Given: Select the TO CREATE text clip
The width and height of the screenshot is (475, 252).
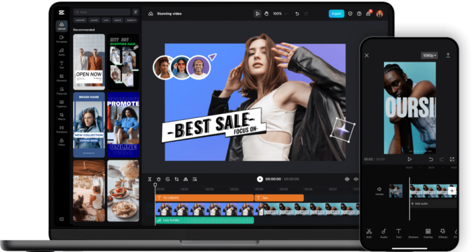Looking at the screenshot, I should tap(204, 198).
